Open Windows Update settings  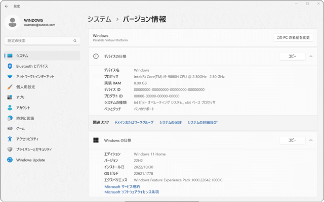click(43, 160)
